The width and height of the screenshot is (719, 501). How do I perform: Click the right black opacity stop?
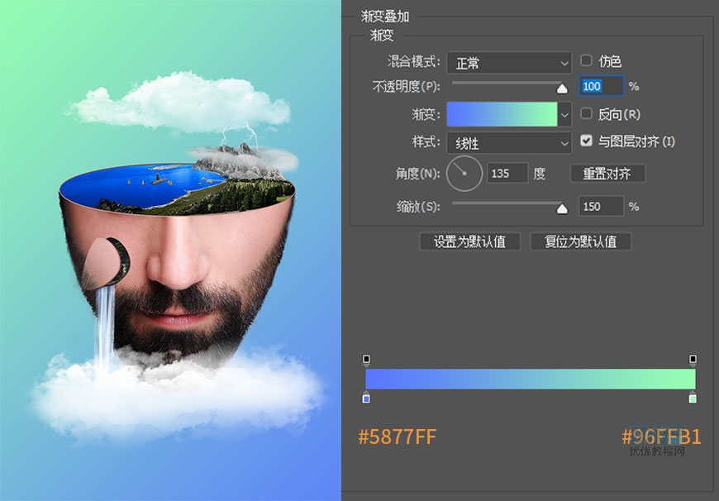click(693, 360)
